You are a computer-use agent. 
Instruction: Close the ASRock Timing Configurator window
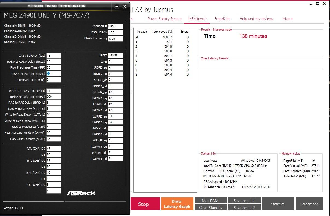click(125, 6)
